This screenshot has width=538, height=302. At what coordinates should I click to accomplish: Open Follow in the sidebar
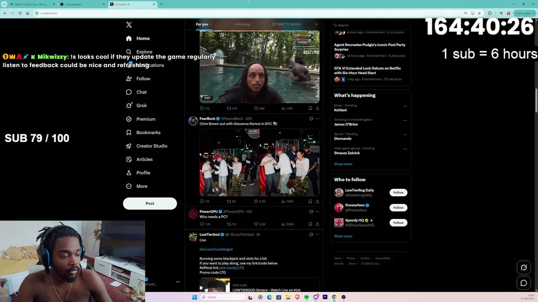pos(138,78)
